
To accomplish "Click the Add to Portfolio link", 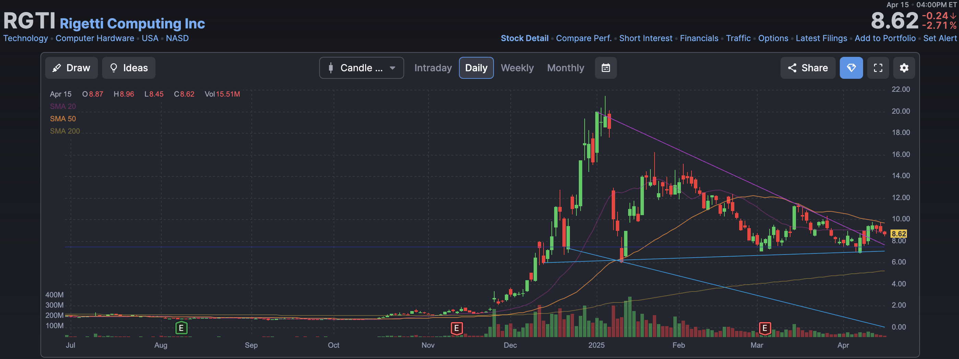I will [x=885, y=38].
